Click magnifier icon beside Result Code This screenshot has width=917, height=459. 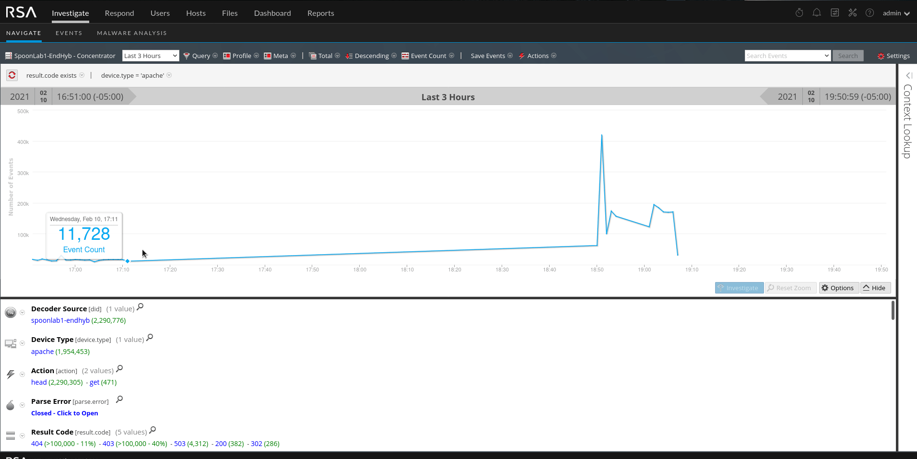(x=153, y=430)
